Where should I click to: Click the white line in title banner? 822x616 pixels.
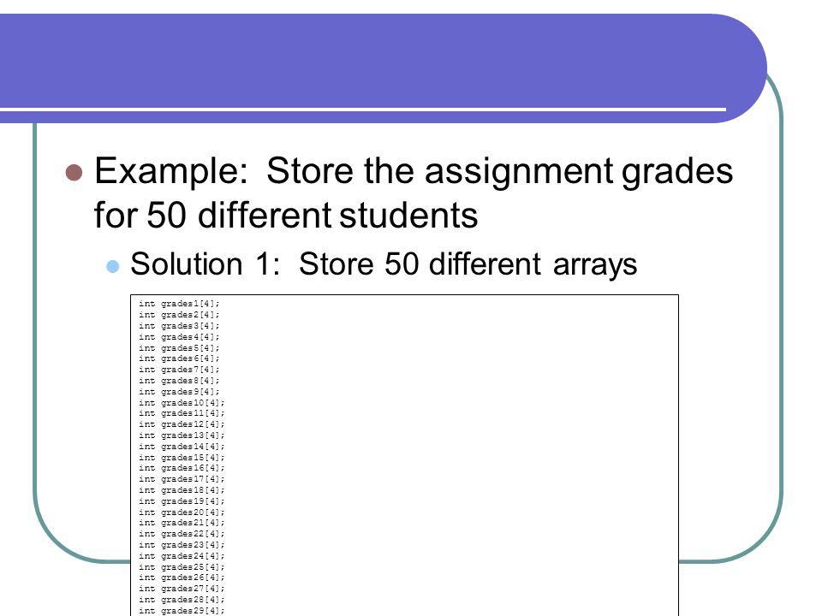coord(363,110)
